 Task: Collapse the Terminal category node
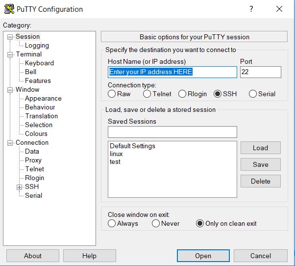[x=10, y=54]
